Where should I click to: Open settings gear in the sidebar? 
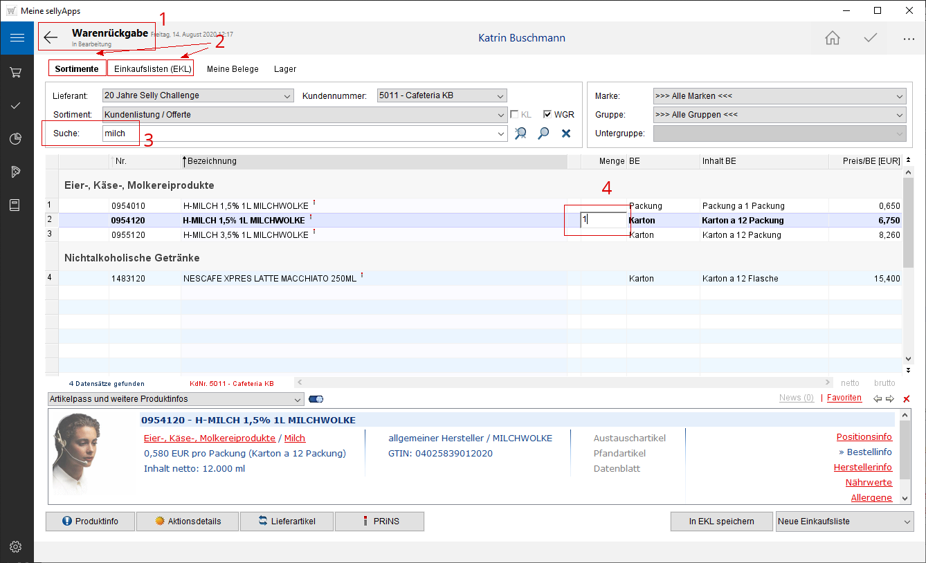coord(16,547)
